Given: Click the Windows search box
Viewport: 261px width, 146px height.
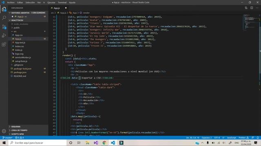Looking at the screenshot, I should (x=38, y=143).
